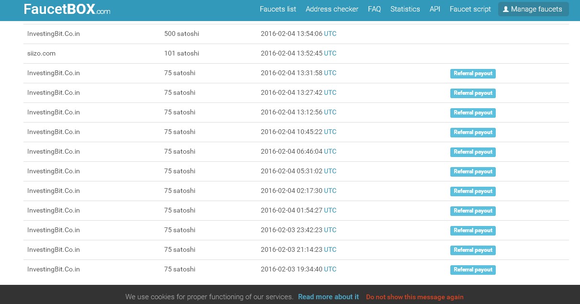This screenshot has width=580, height=304.
Task: Click the user icon in Manage faucets
Action: (506, 9)
